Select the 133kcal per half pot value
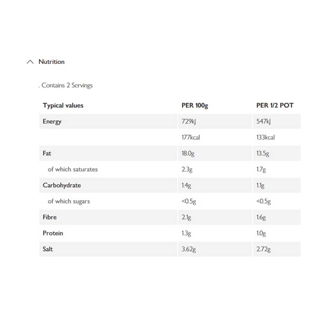 pyautogui.click(x=265, y=137)
